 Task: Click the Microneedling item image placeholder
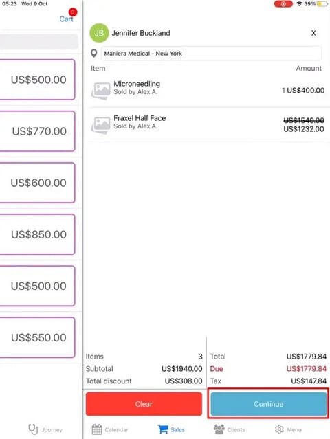[x=100, y=91]
